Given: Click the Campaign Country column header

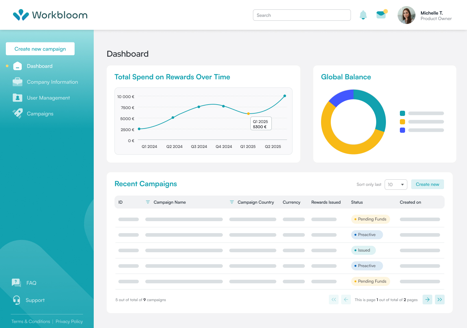Looking at the screenshot, I should [256, 202].
